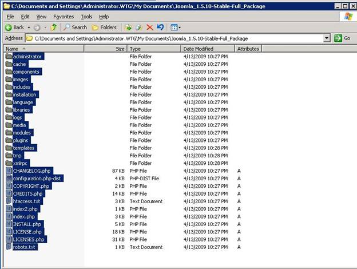Expand the Address bar dropdown

pos(327,38)
